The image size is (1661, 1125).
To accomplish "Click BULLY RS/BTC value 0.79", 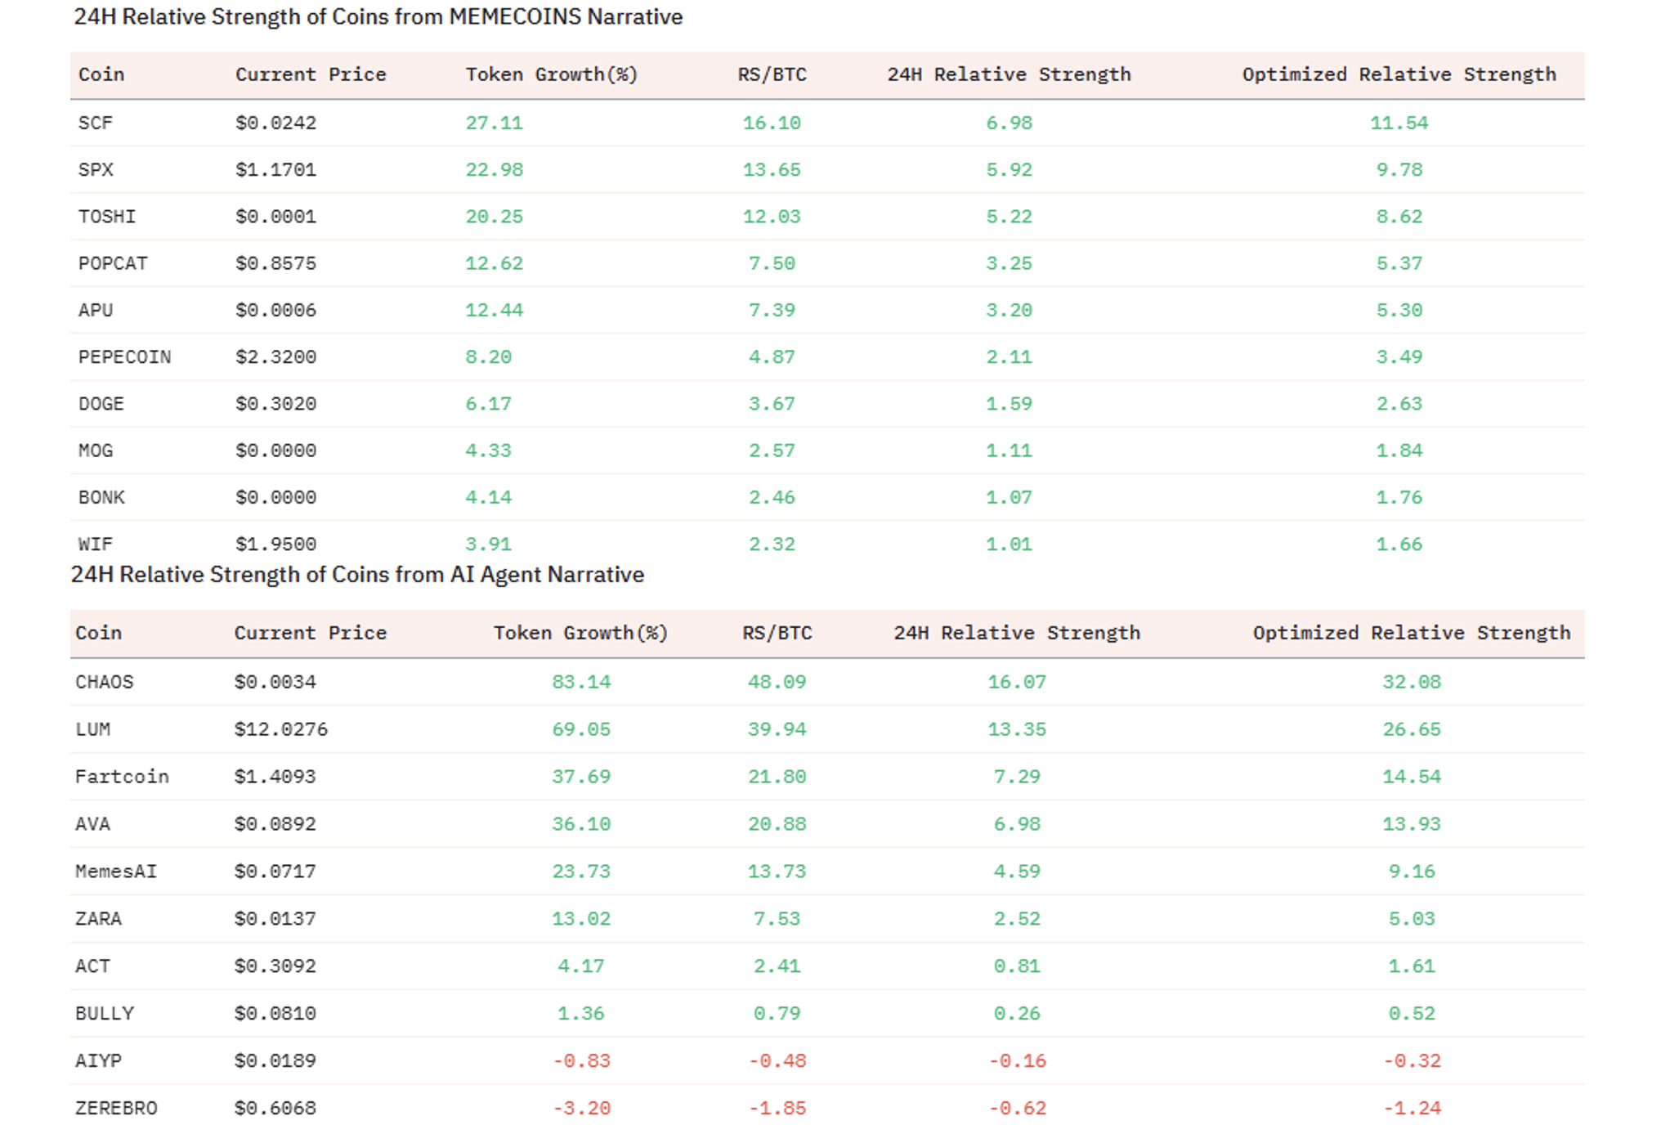I will [x=777, y=1013].
